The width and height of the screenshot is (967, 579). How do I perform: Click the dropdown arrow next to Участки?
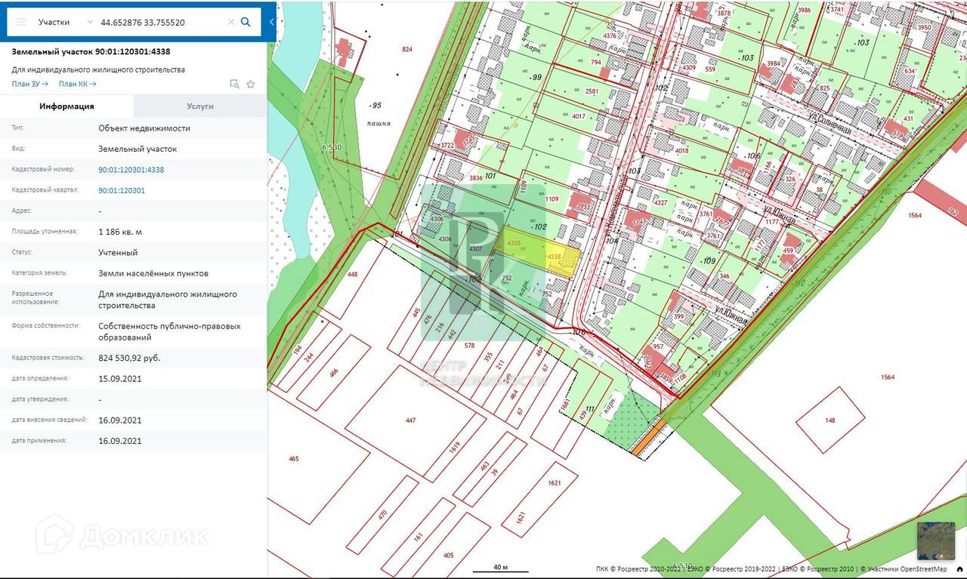point(91,22)
